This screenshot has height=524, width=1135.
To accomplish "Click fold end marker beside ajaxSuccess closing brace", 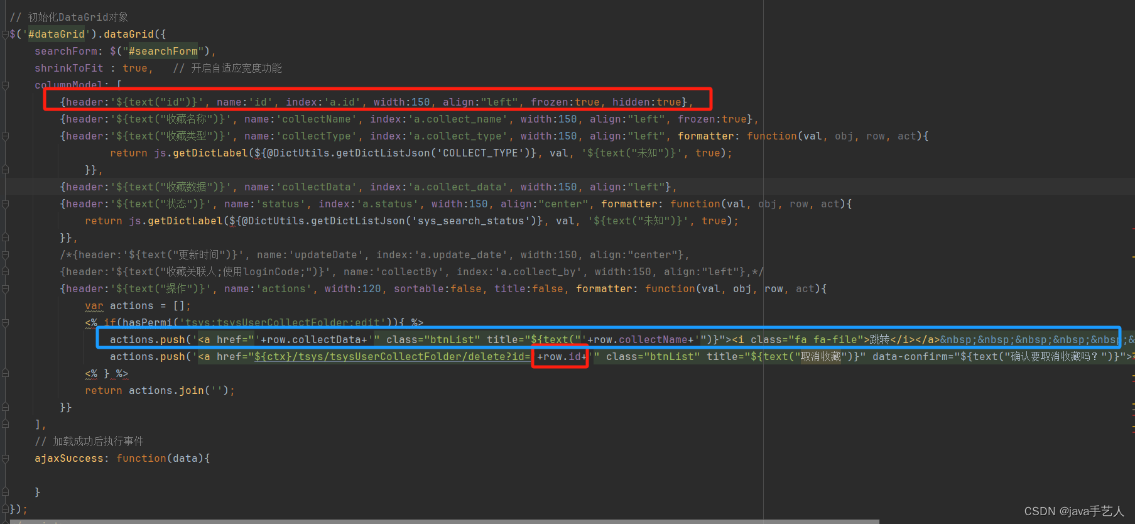I will pos(5,493).
